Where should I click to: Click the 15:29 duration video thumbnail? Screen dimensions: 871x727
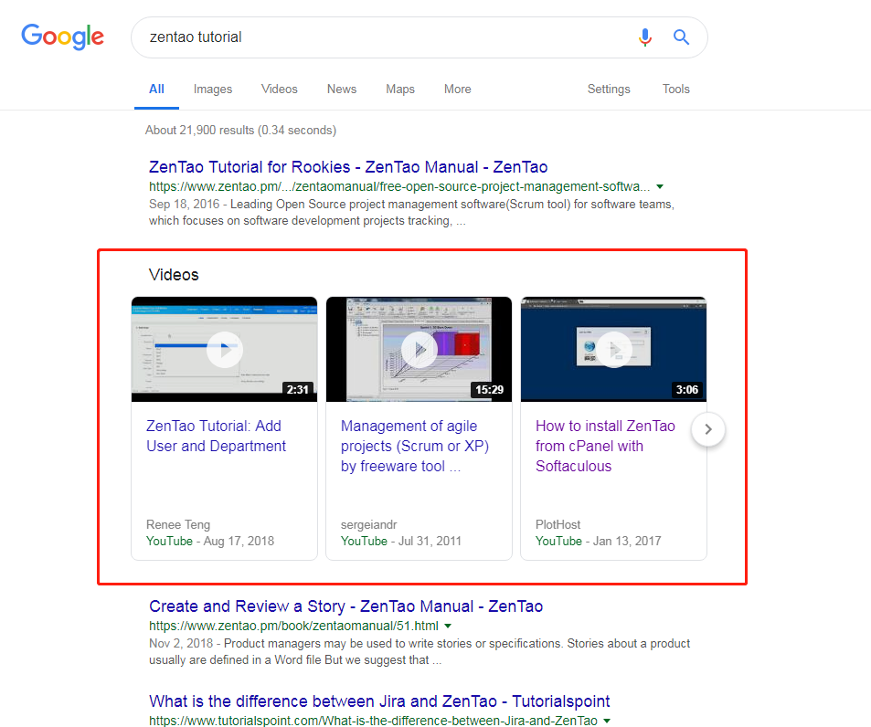[x=419, y=349]
